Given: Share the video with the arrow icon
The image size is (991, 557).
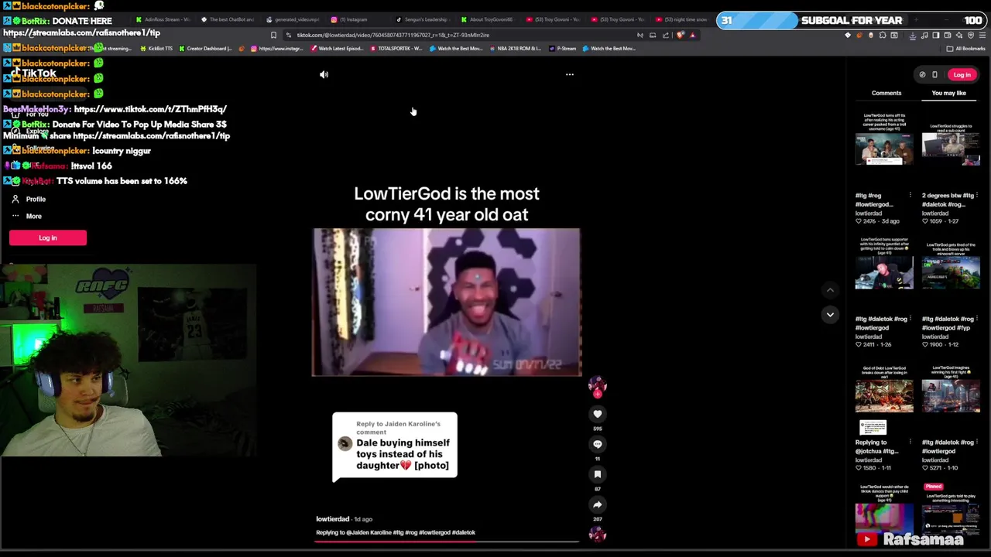Looking at the screenshot, I should point(597,504).
